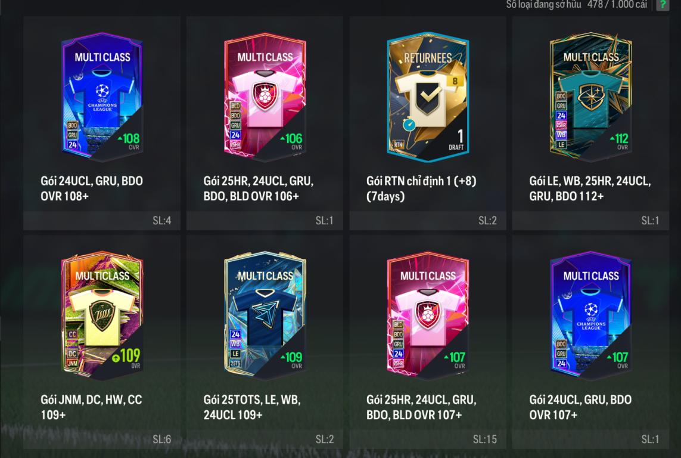Select the pink Multi Class 106 OVR pack card
This screenshot has width=681, height=458.
tap(265, 96)
